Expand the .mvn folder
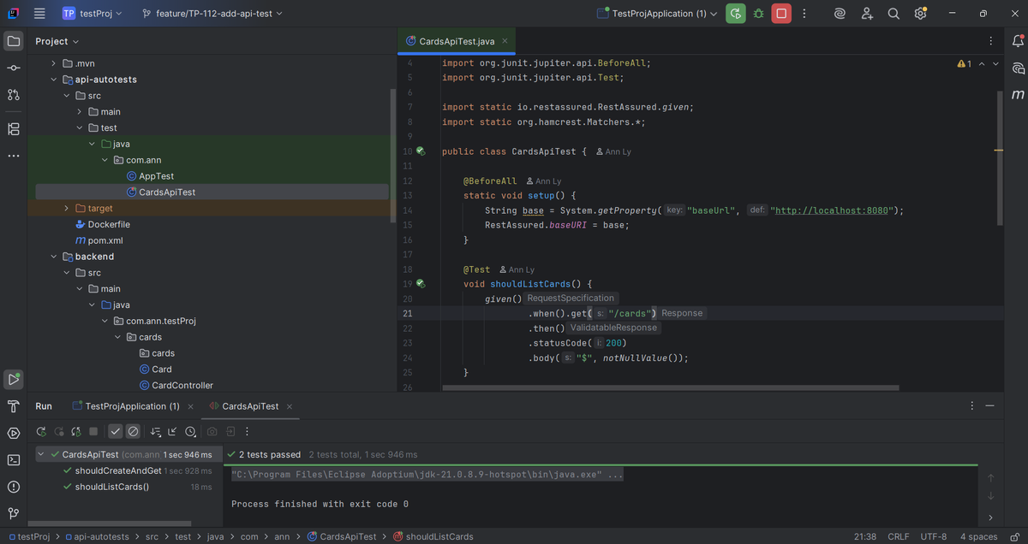Screen dimensions: 1028x544 (54, 63)
